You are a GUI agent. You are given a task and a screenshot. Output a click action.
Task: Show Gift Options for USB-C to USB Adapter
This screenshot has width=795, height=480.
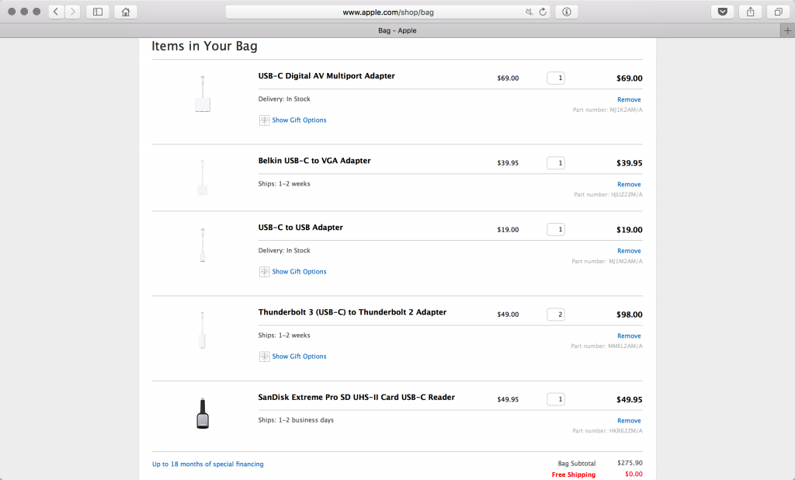(x=299, y=272)
